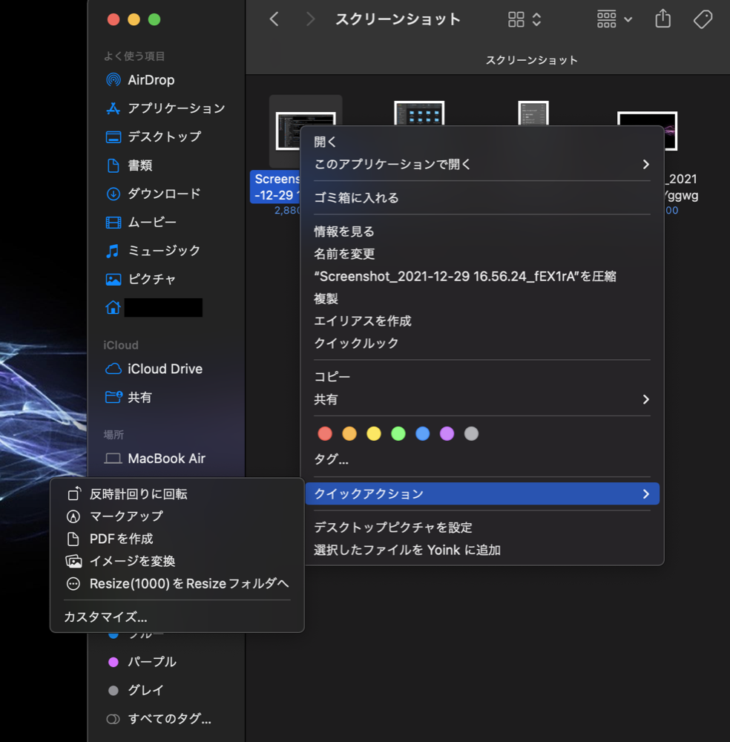Choose 名前を変更 from the context menu

pyautogui.click(x=482, y=254)
